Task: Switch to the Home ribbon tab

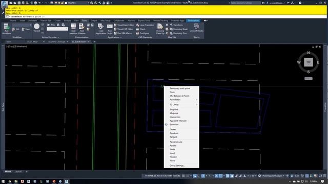Action: (13, 20)
